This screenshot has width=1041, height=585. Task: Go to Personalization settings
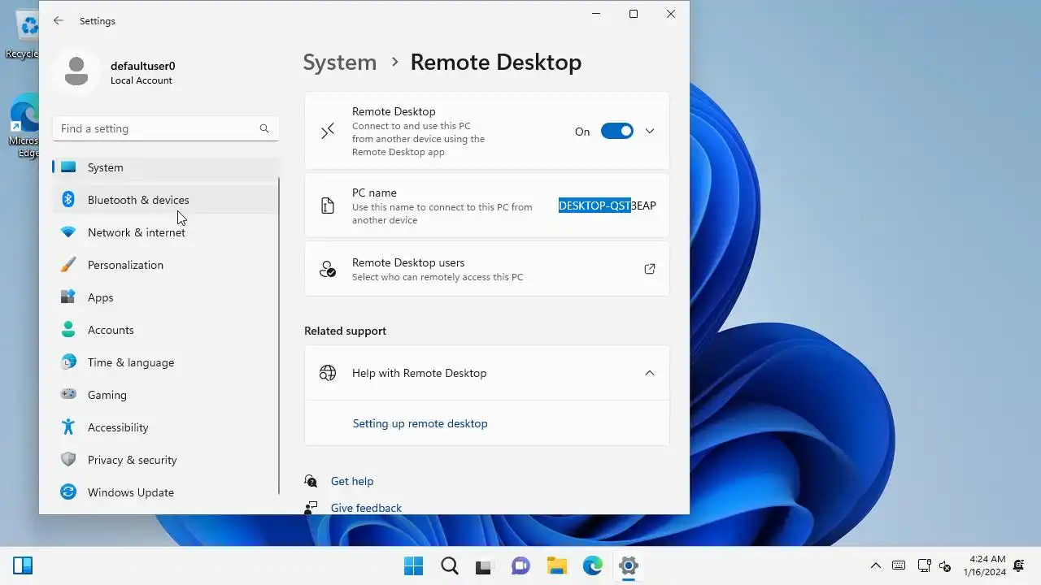166,265
